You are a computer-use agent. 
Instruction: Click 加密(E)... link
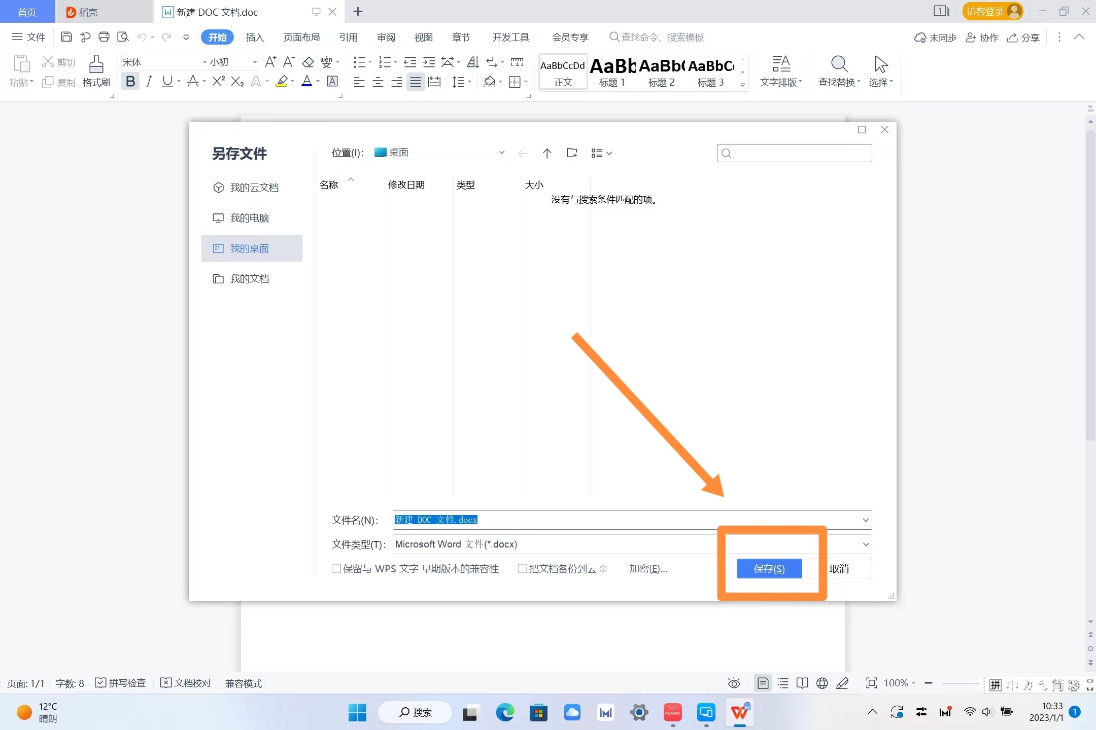(648, 569)
